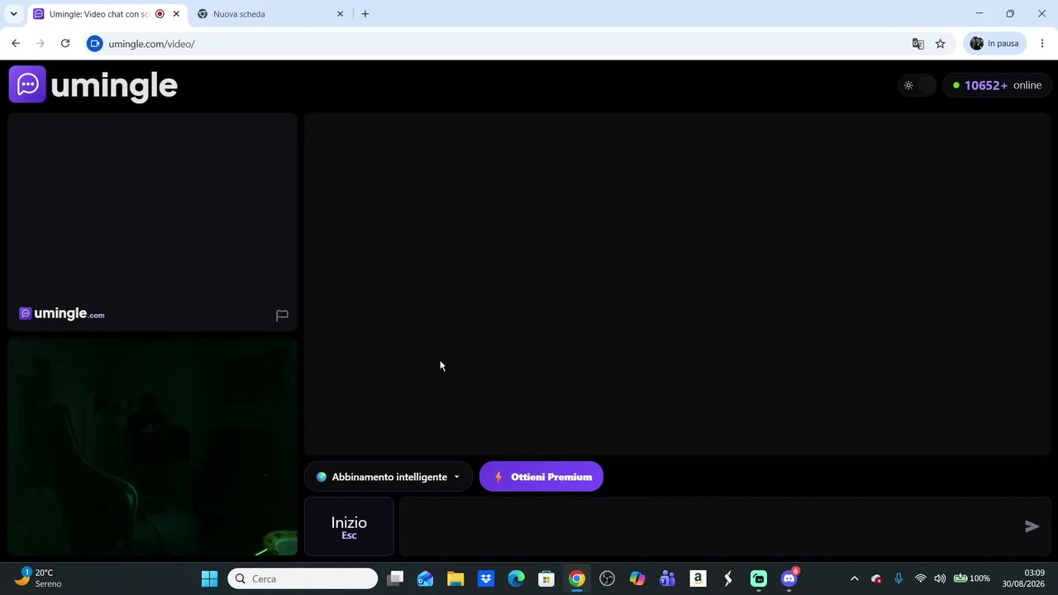This screenshot has height=595, width=1058.
Task: Close the Nuova scheda tab
Action: 340,14
